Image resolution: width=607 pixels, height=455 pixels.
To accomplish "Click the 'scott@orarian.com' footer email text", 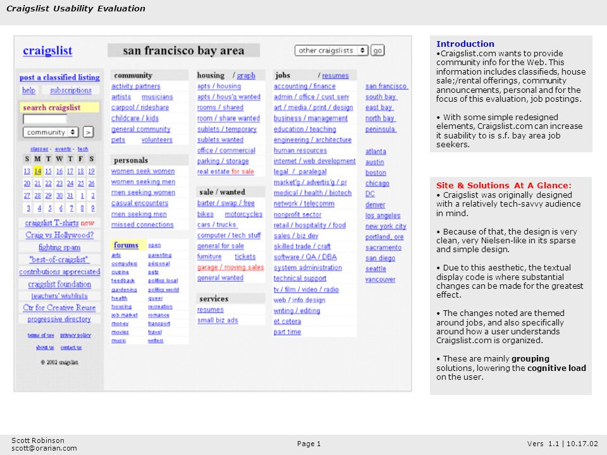I will coord(44,448).
